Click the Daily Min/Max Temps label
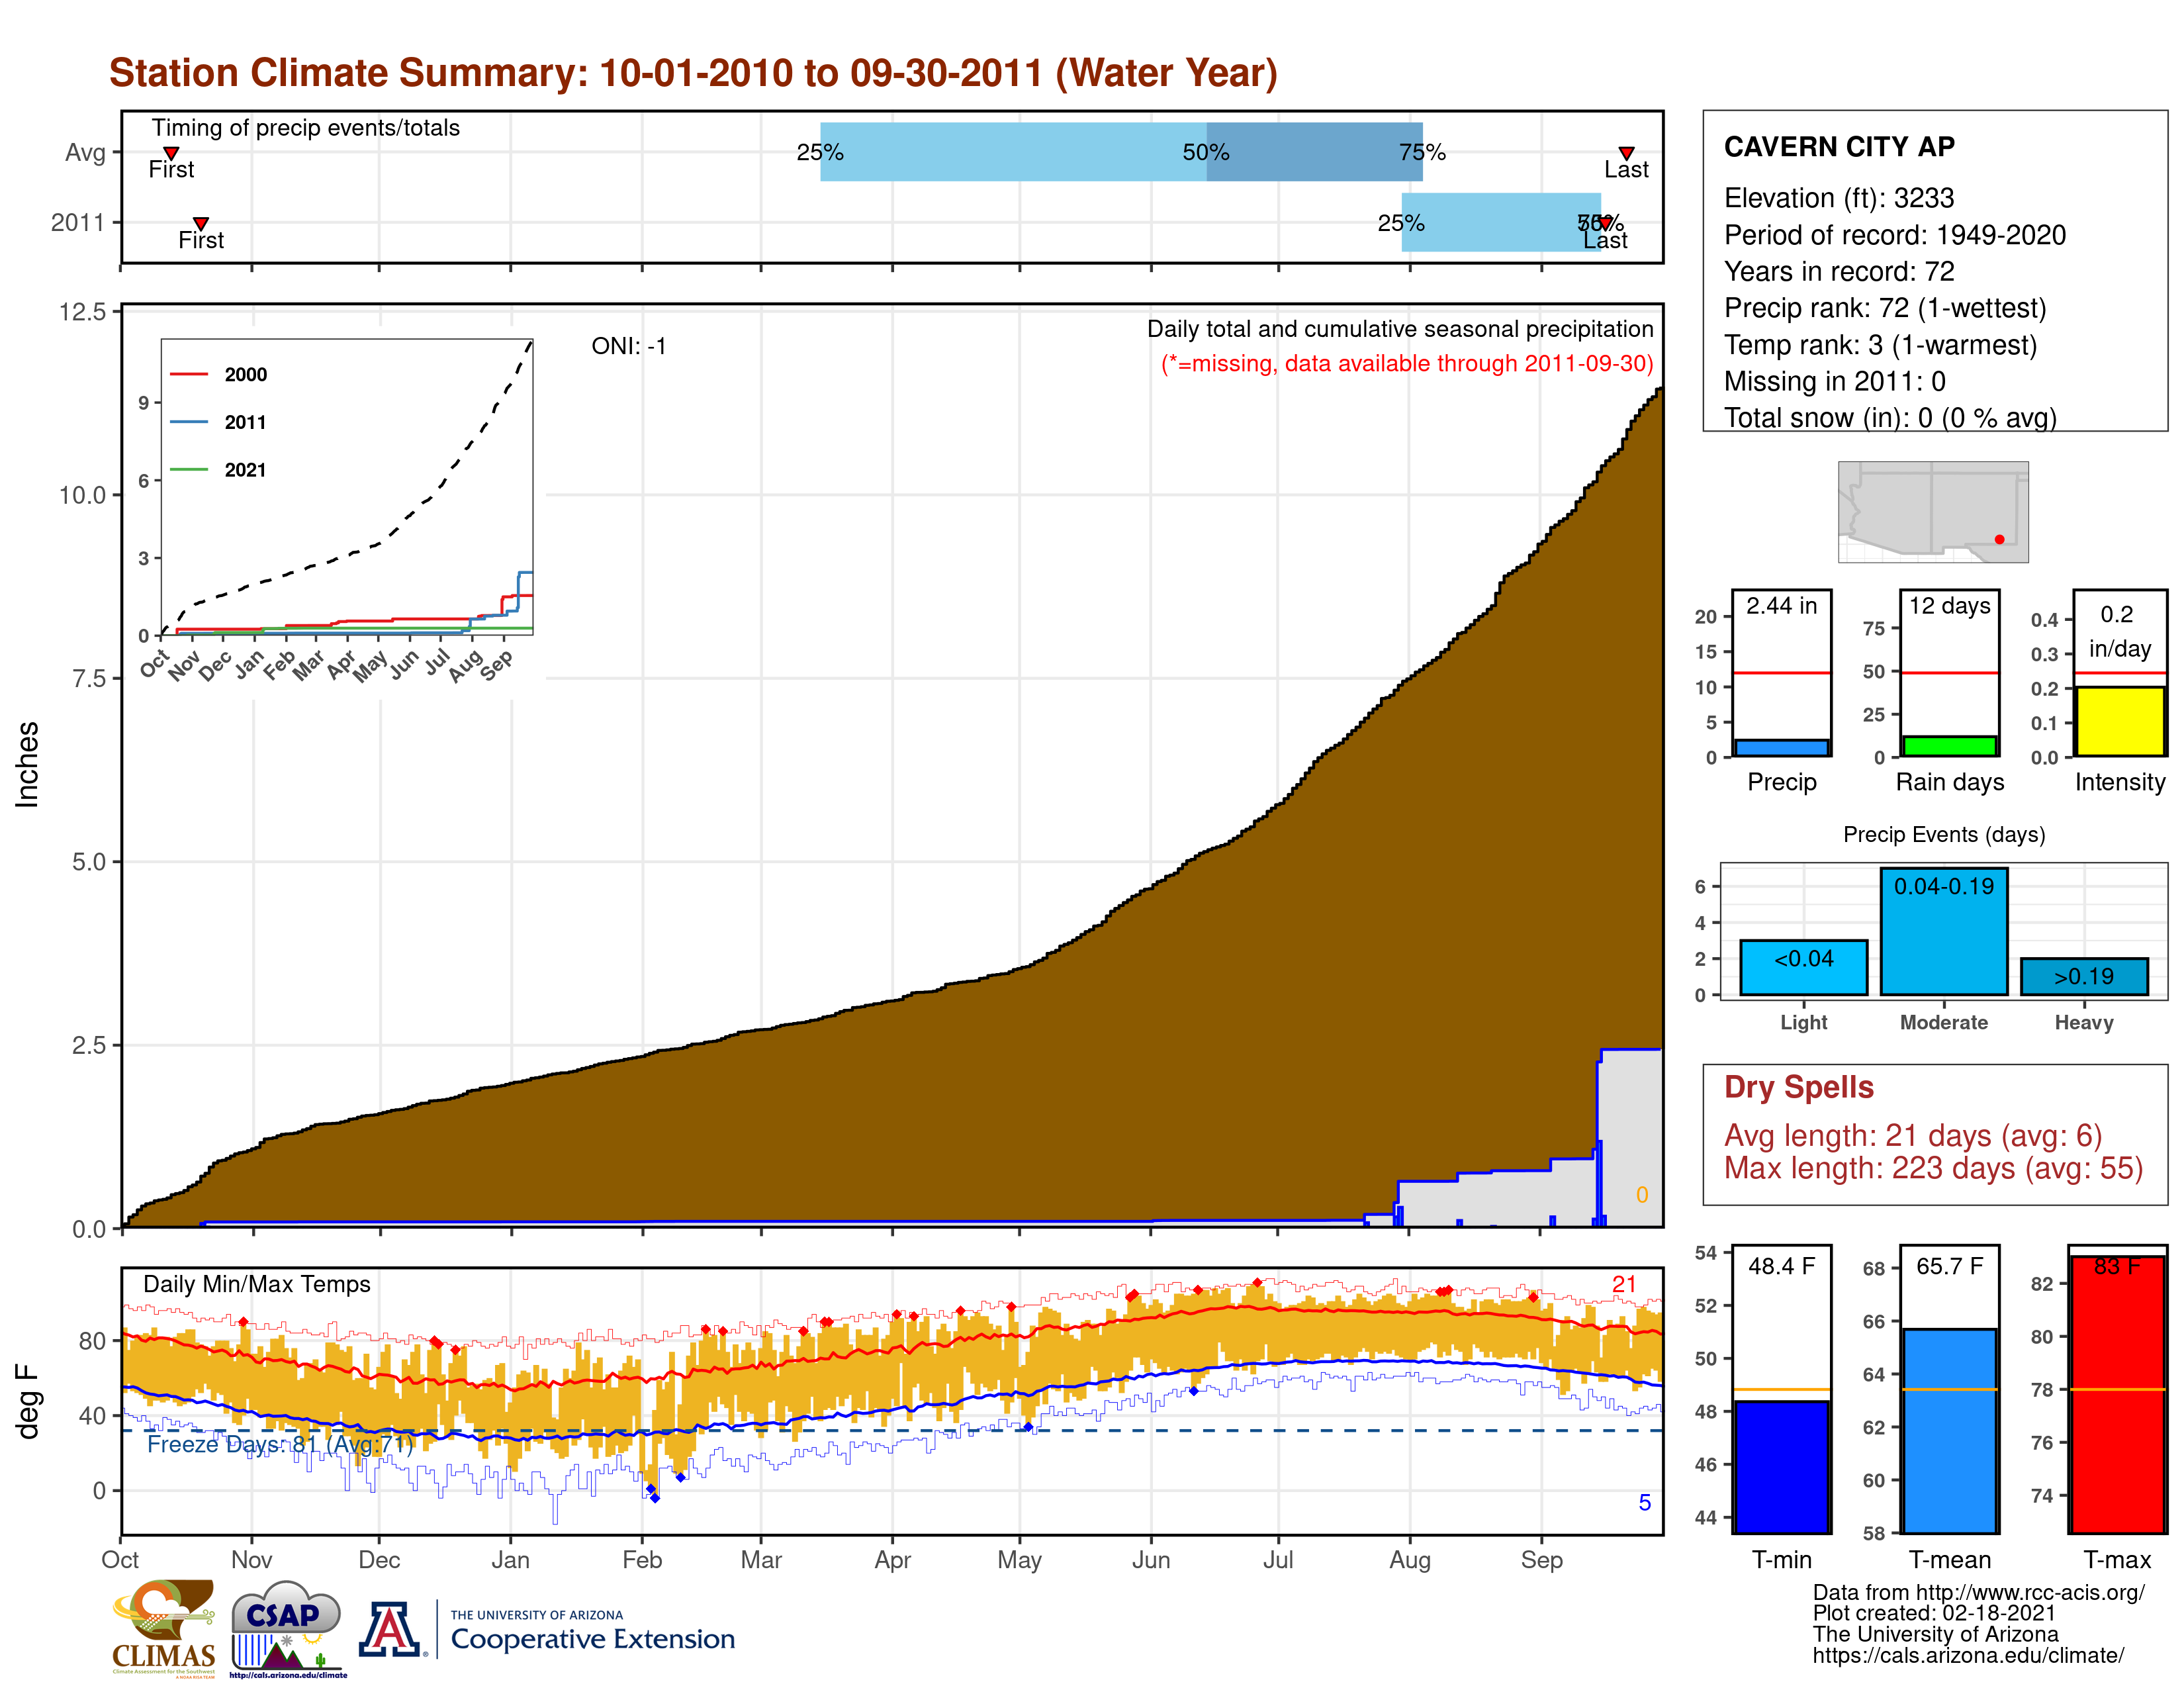Viewport: 2184px width, 1688px height. (256, 1285)
